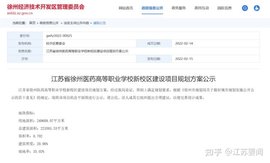Click the 绿地率 35.02% line
Image resolution: width=270 pixels, height=163 pixels.
tap(31, 152)
